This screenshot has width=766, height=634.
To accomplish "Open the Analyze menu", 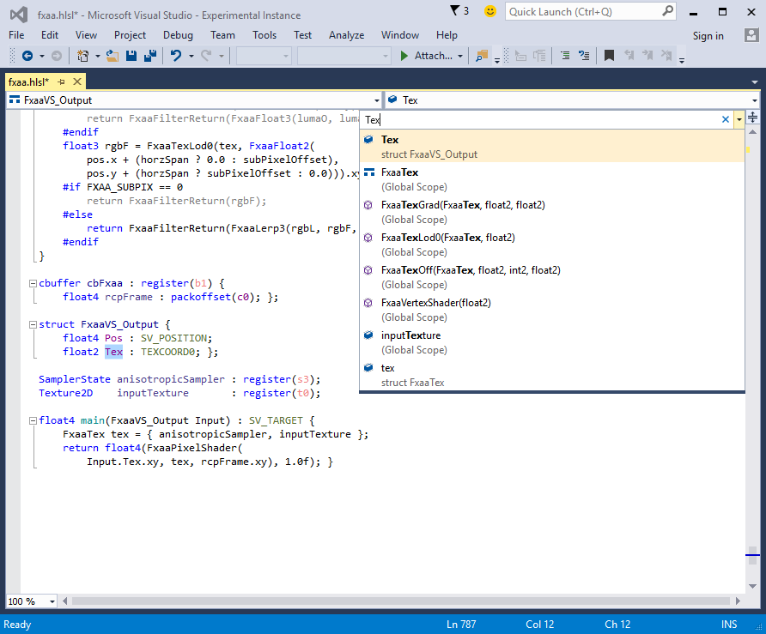I will [346, 35].
